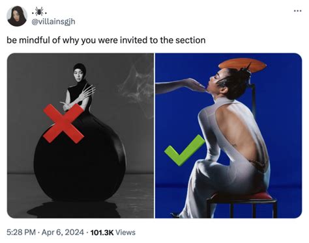
Task: Click the spider emoji display name
Action: [39, 11]
